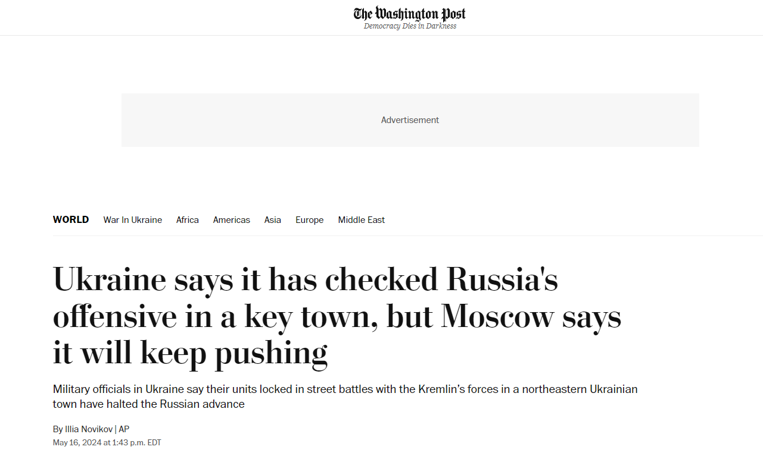Click the article subheadline summary text
Viewport: 763px width, 456px height.
[345, 397]
